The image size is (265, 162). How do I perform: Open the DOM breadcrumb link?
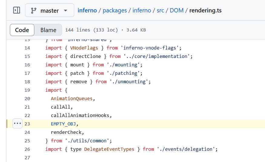[x=177, y=10]
